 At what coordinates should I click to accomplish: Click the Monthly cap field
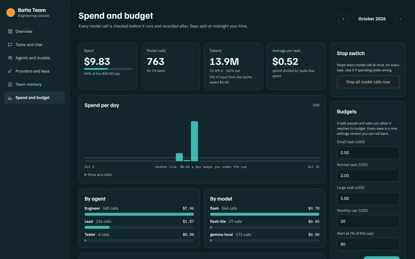tap(368, 221)
